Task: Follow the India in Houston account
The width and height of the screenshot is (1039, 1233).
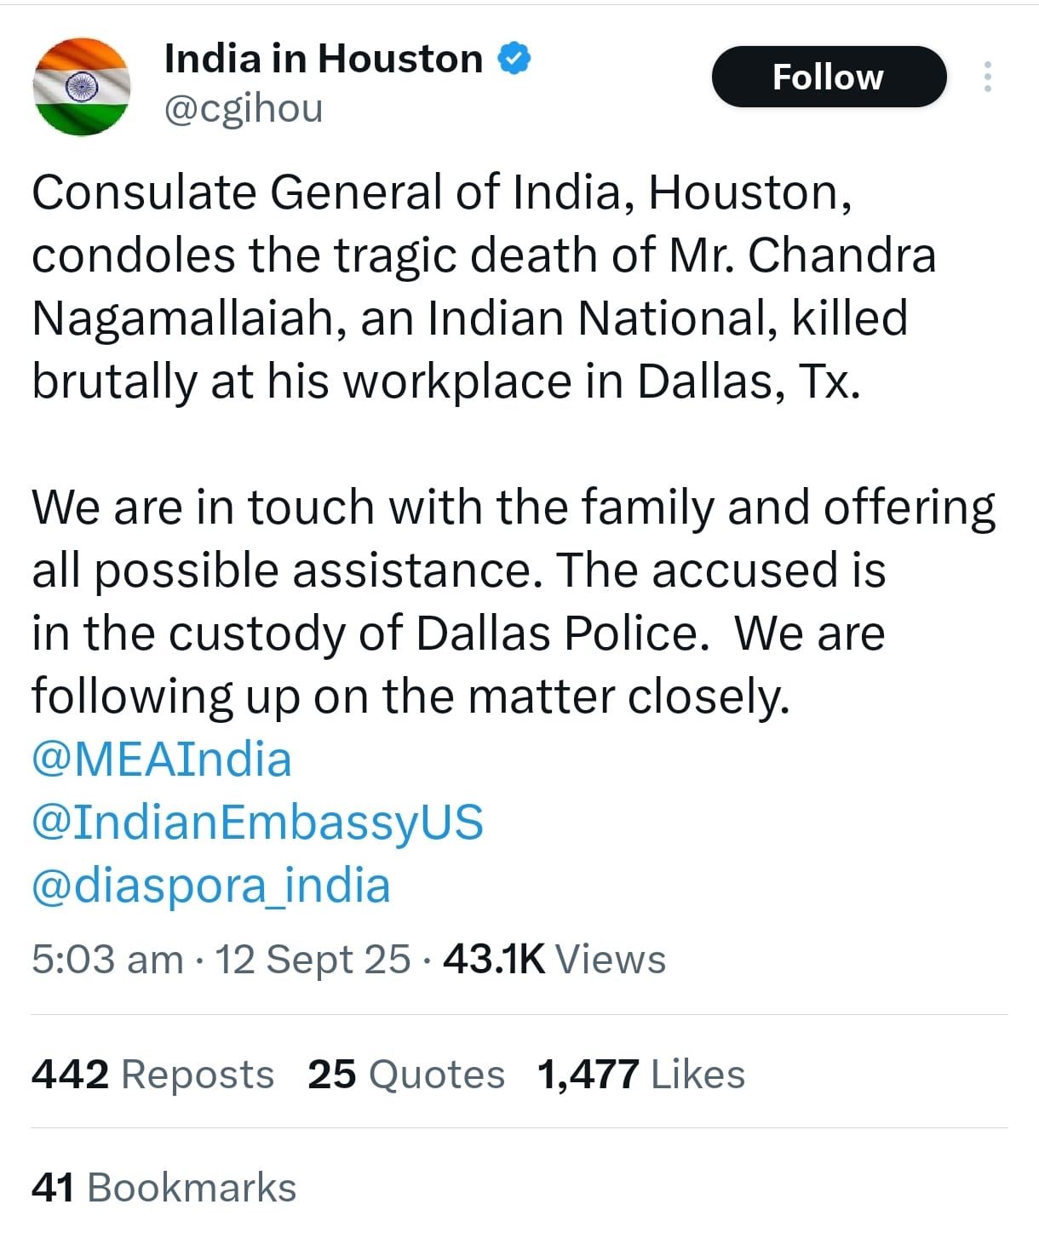Action: [x=828, y=77]
